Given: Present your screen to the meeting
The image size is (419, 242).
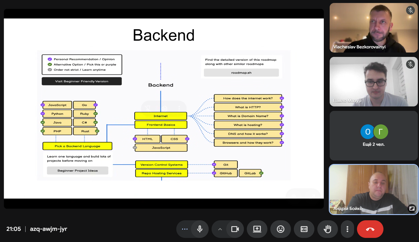Looking at the screenshot, I should pos(257,229).
